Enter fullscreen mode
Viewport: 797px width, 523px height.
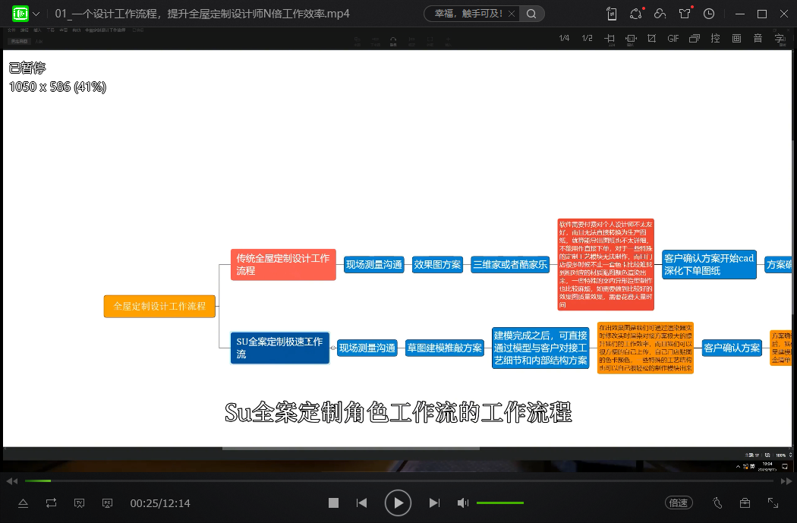[x=773, y=503]
